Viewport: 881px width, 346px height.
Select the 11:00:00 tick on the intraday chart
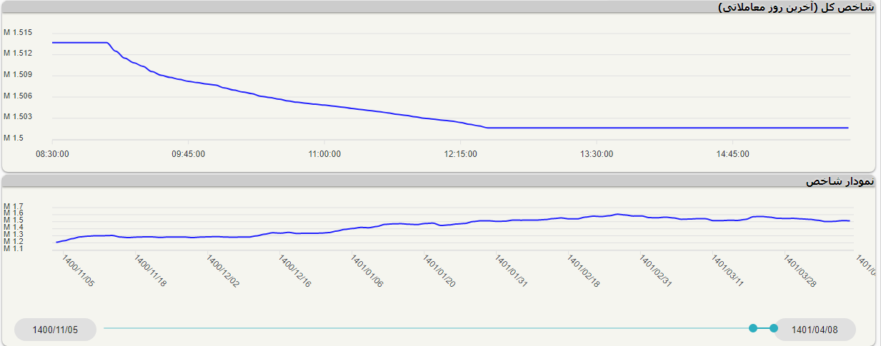tap(324, 153)
